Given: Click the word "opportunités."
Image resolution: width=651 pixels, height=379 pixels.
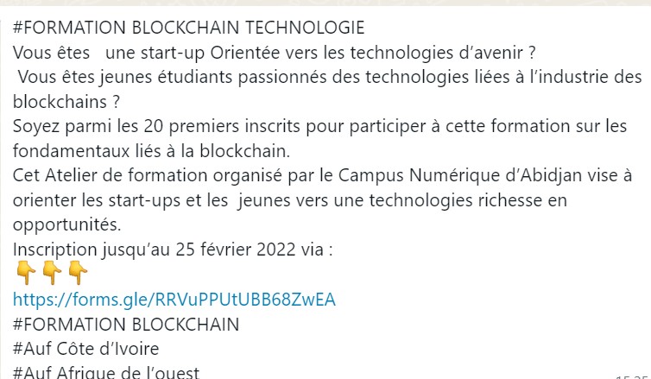Looking at the screenshot, I should click(67, 224).
